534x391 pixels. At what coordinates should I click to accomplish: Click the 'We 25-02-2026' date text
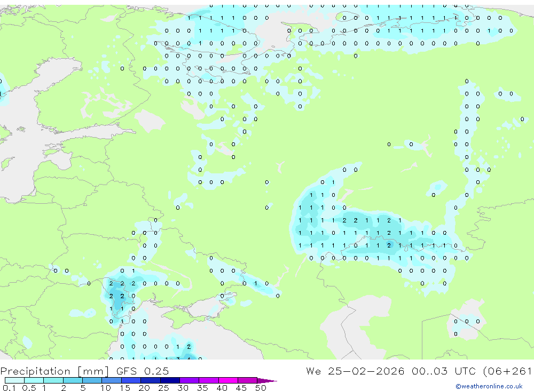[355, 371]
